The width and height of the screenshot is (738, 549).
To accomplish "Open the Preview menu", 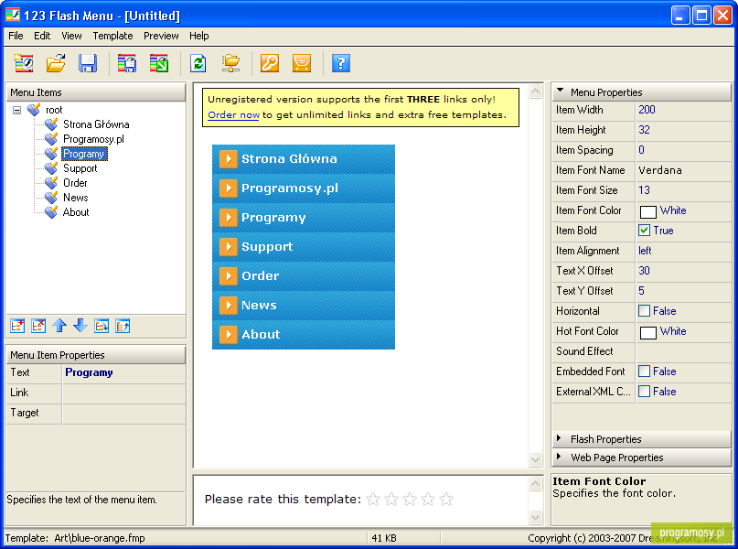I will 161,36.
